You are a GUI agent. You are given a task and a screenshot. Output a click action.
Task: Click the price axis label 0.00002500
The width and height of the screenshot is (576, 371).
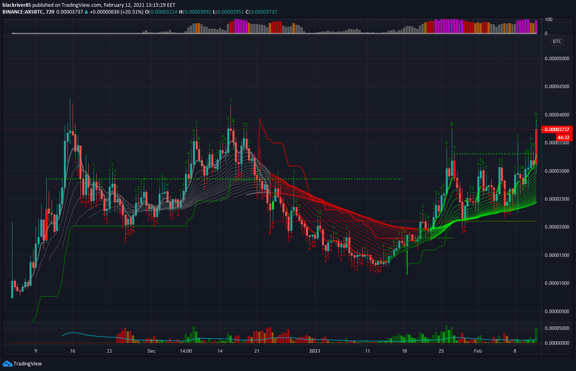[x=557, y=199]
